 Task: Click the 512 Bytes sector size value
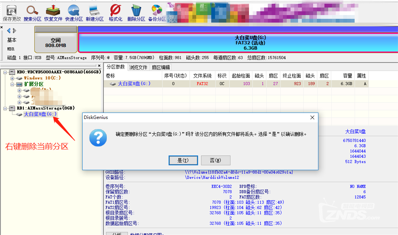tap(355, 162)
